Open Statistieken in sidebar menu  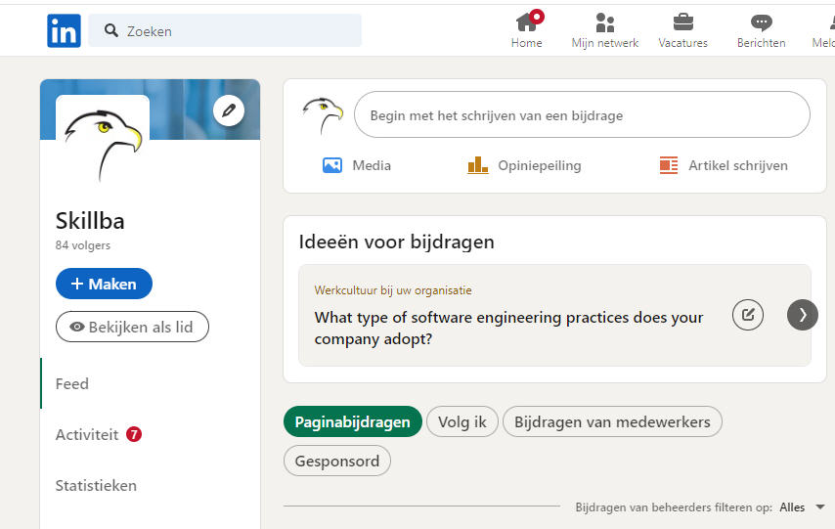[96, 486]
